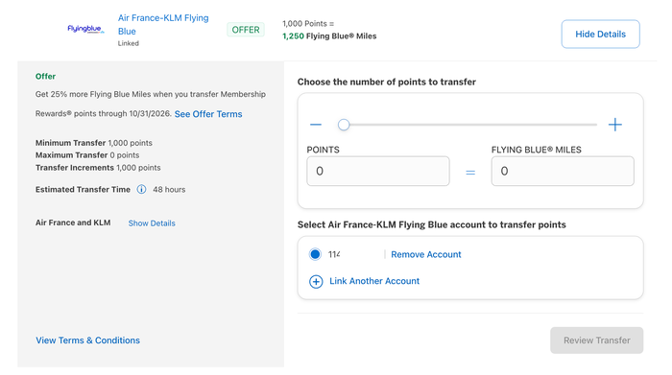Click the Review Transfer button
Viewport: 672px width, 375px height.
(x=596, y=340)
